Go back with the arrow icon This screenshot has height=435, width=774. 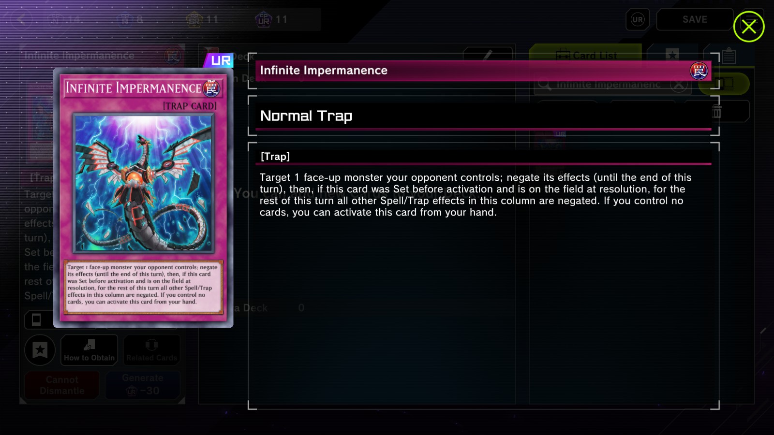21,19
